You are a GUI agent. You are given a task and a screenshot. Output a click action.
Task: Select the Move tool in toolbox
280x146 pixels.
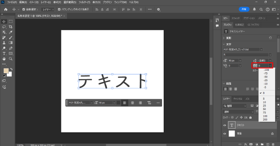(4, 22)
